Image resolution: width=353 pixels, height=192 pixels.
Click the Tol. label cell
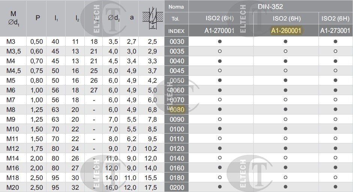coord(175,19)
